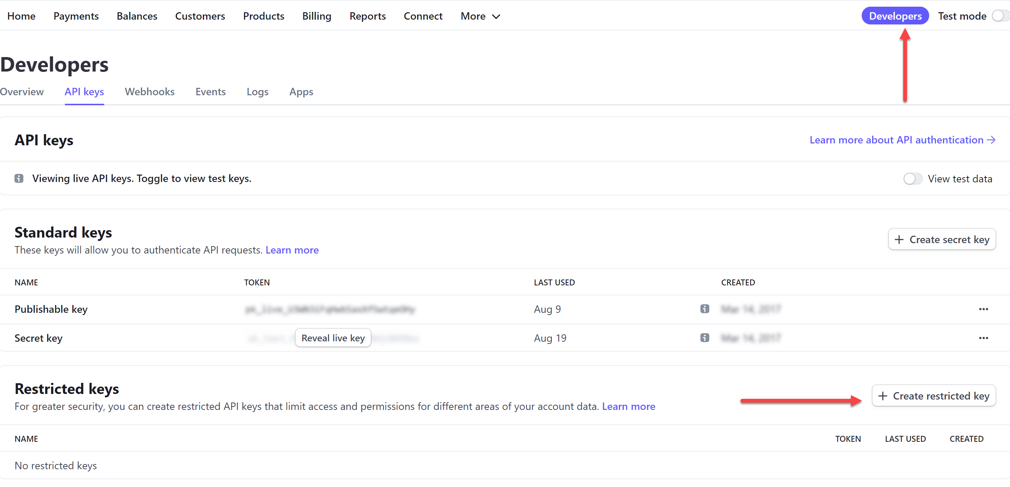1010x487 pixels.
Task: Open more options for Secret key
Action: tap(983, 338)
